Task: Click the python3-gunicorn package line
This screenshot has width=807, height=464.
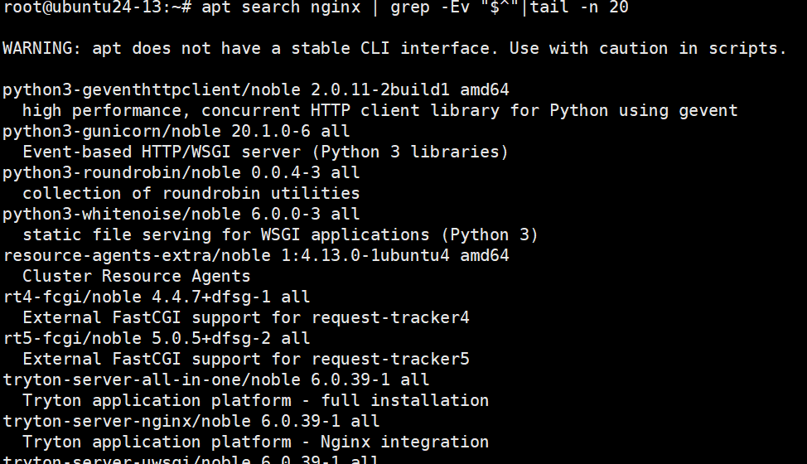Action: tap(176, 132)
